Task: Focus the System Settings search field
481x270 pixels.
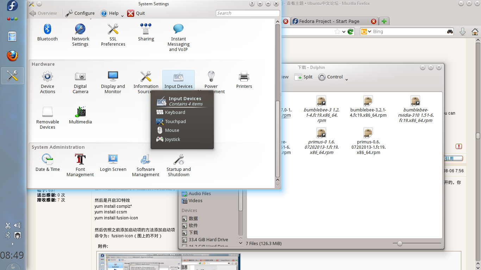Action: [248, 13]
